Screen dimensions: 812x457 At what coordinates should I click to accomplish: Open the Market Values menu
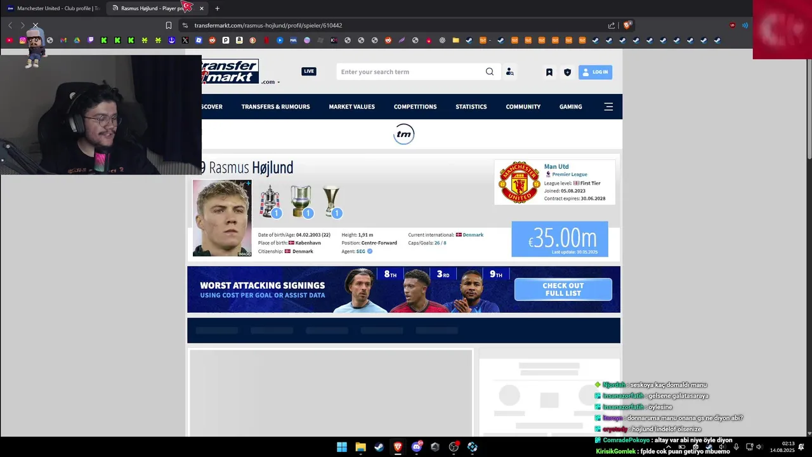[351, 107]
